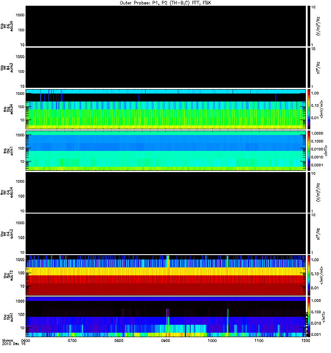The image size is (331, 353).
Task: Click the plot title "Outer Probes: P1, P2 (TH-B,C) FFT, FBK"
Action: tap(165, 3)
